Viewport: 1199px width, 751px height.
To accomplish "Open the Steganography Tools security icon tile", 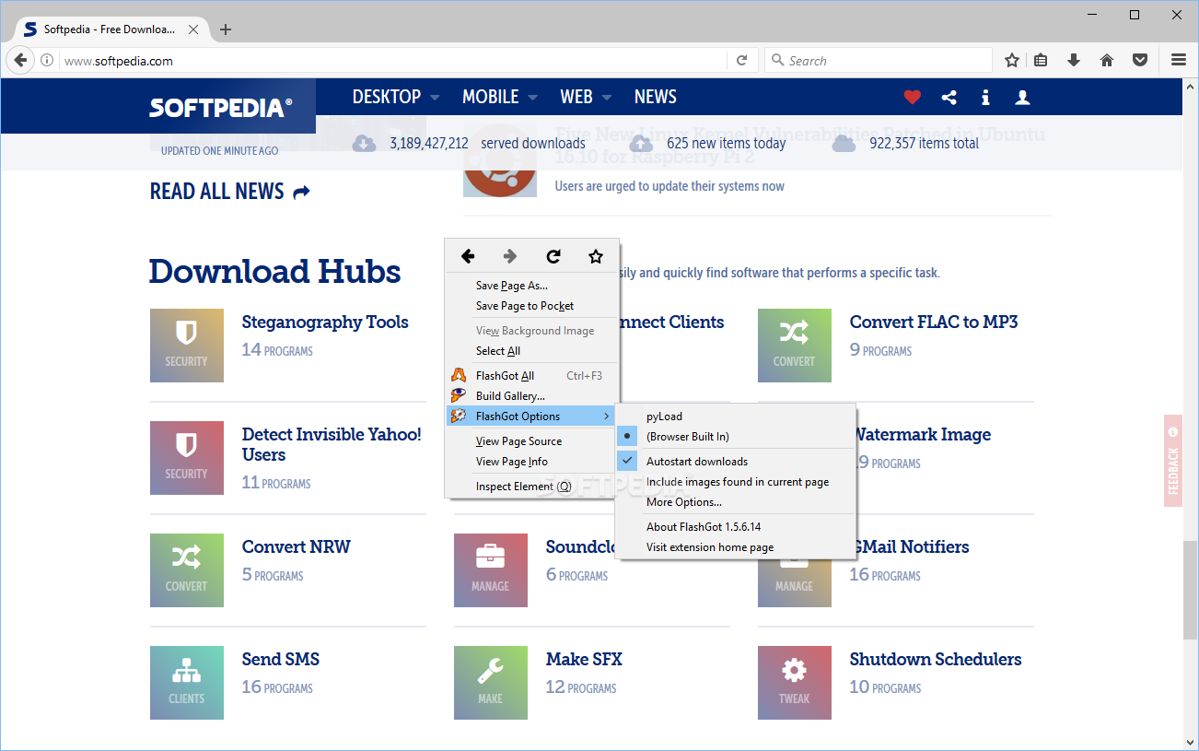I will pos(187,346).
